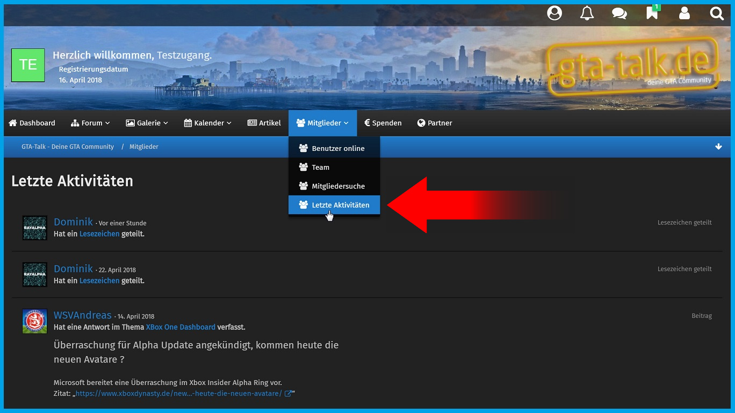Click the user silhouette icon in top bar

tap(684, 13)
